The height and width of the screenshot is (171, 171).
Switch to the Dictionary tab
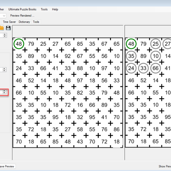24,22
